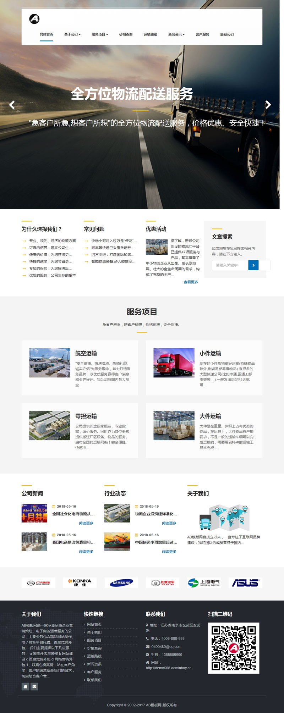Click 查看更多 under 优惠活动

[191, 282]
